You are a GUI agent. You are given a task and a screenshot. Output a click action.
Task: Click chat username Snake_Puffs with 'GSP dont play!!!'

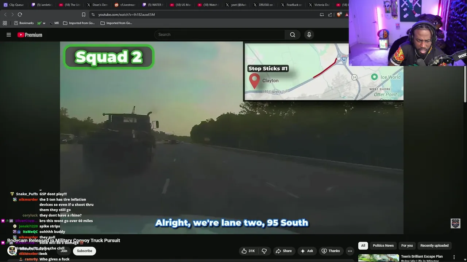pos(27,194)
